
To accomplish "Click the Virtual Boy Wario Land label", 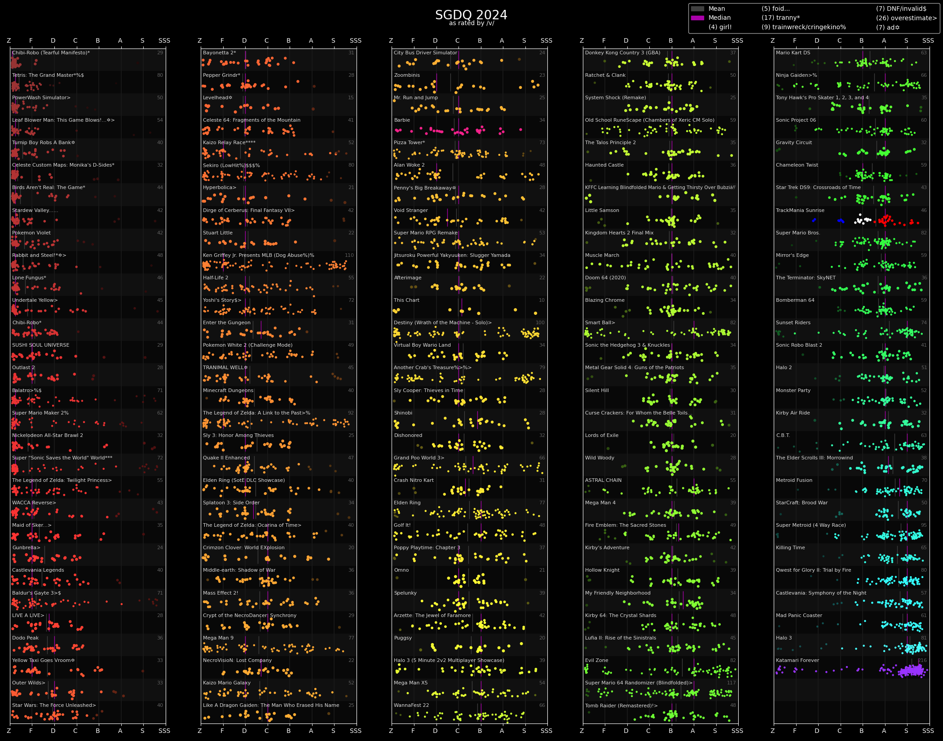I will pyautogui.click(x=422, y=345).
